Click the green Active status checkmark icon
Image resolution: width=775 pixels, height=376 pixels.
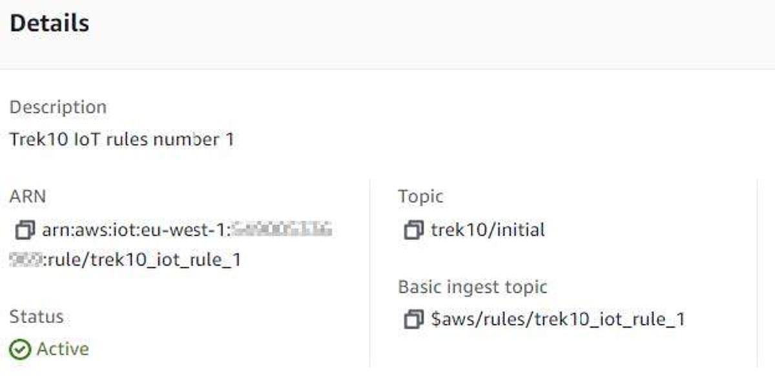(x=20, y=350)
